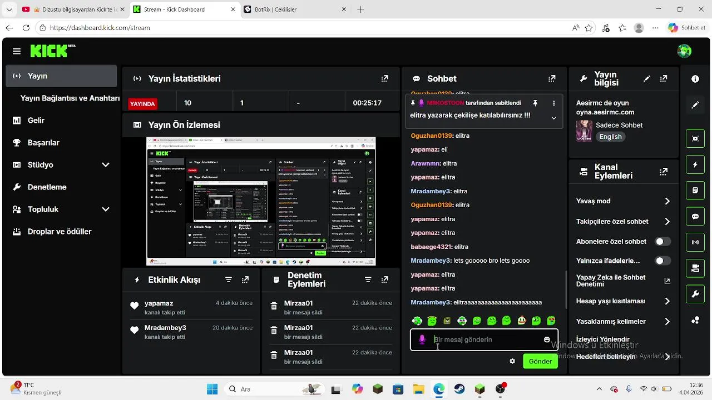The height and width of the screenshot is (400, 712).
Task: Pop out the Yayın bilgisi panel
Action: [x=664, y=79]
